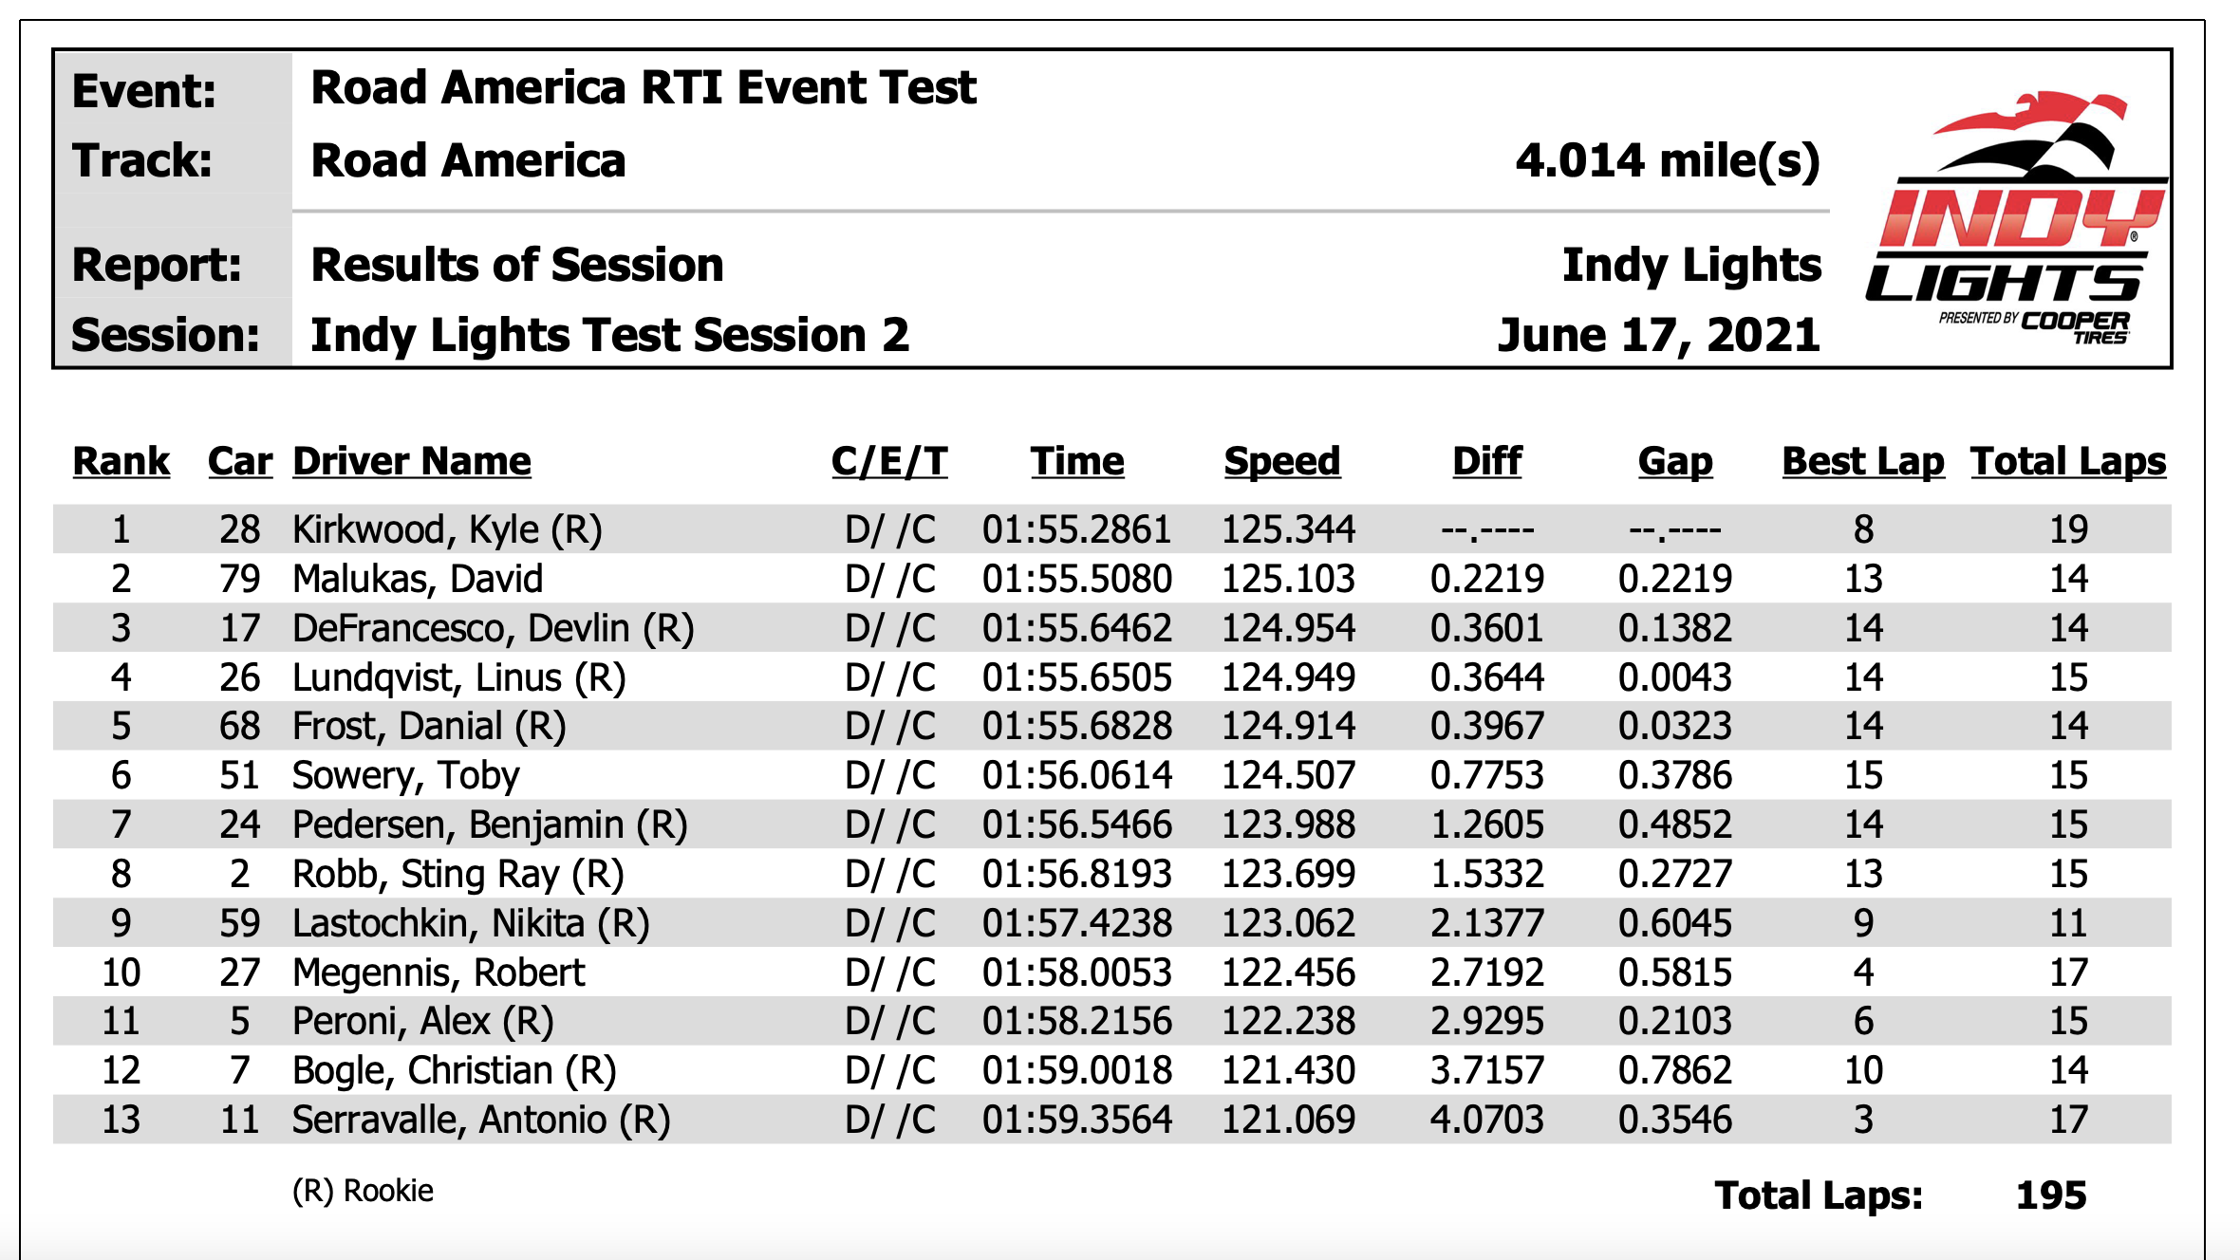
Task: Click the Indy Lights logo
Action: coord(2016,218)
